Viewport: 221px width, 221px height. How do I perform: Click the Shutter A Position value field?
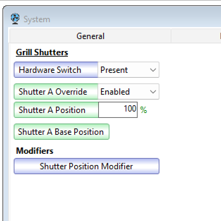click(118, 110)
